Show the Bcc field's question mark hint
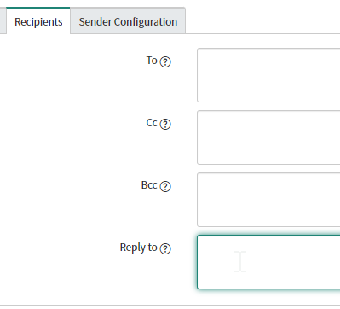Screen dimensions: 340x309 click(165, 186)
